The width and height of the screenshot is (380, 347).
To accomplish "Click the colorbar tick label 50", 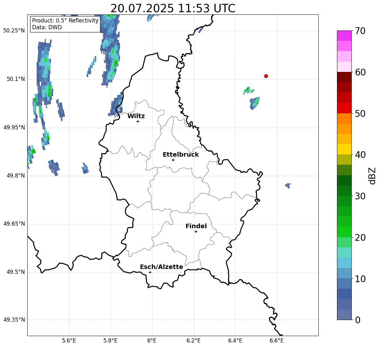I will pyautogui.click(x=360, y=113).
